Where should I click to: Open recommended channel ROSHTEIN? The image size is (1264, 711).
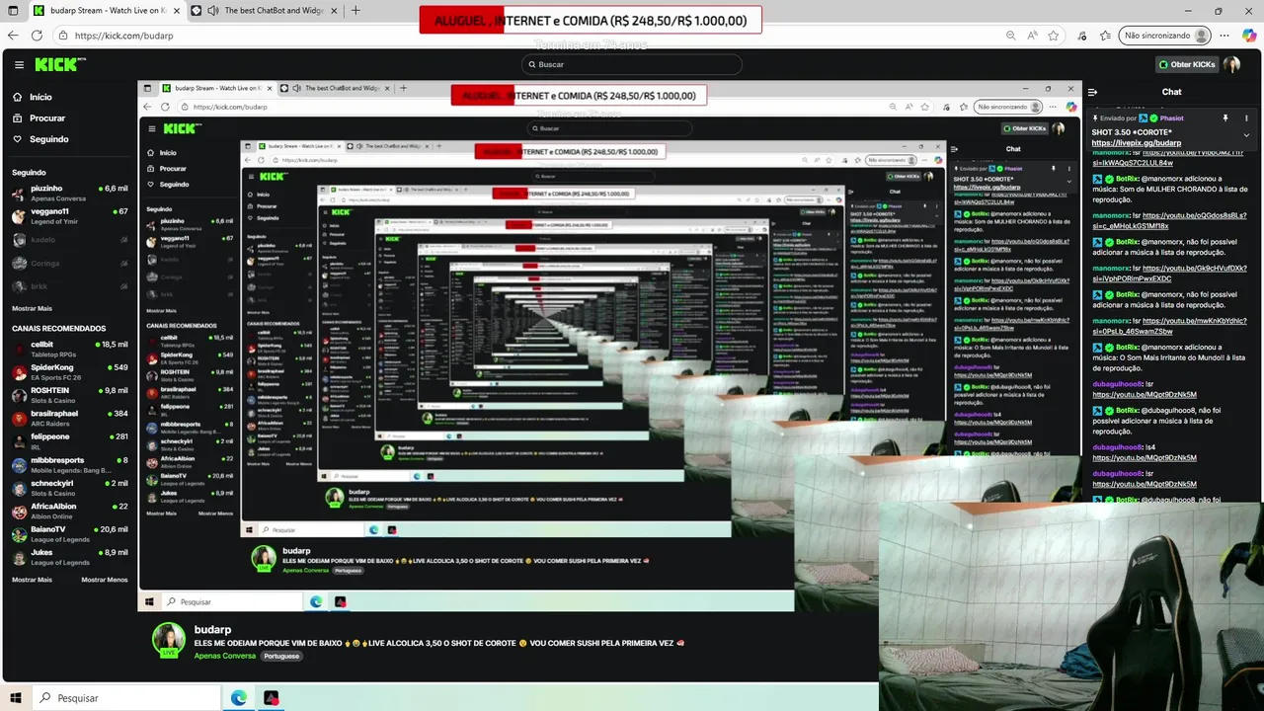[x=70, y=395]
